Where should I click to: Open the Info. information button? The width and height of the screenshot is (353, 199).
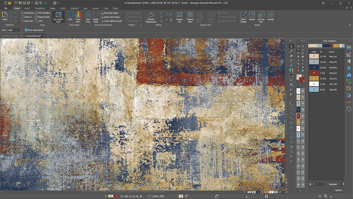click(71, 17)
